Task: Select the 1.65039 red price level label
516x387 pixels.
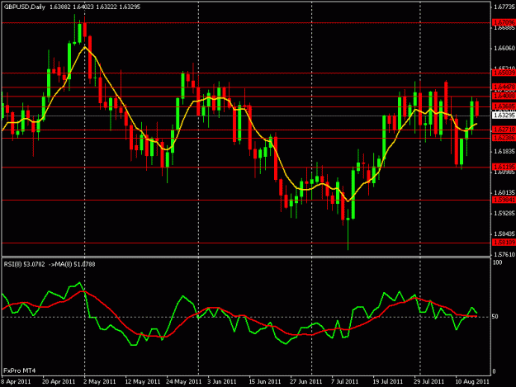Action: (504, 73)
